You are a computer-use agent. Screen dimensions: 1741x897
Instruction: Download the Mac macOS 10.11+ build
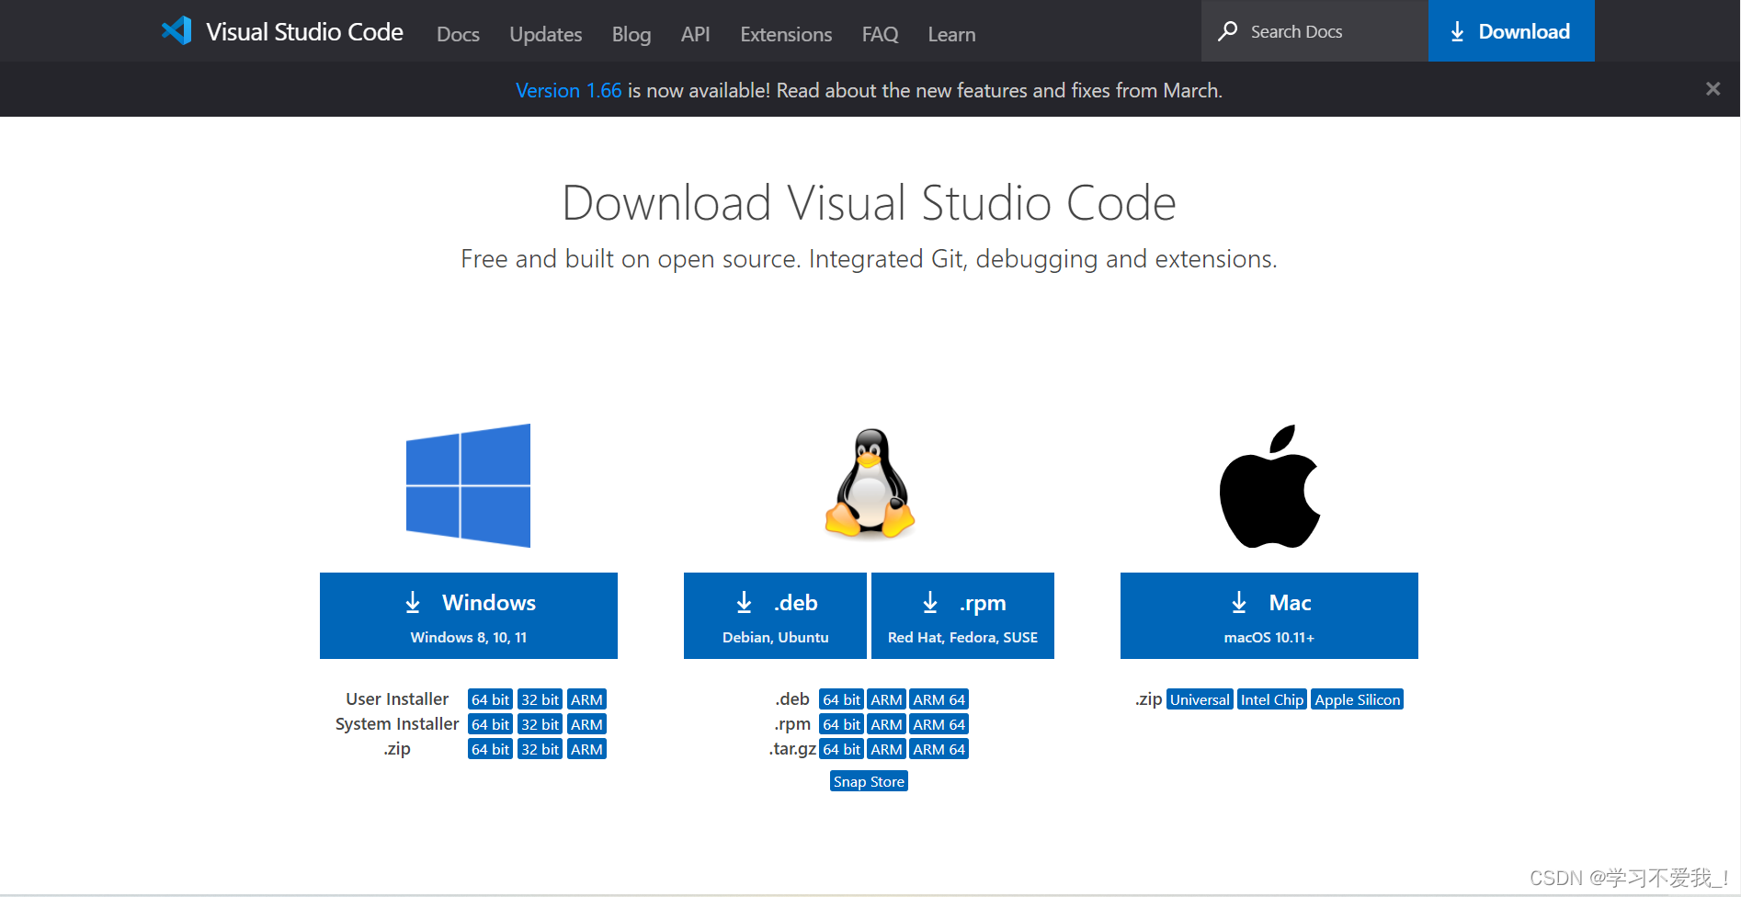[1269, 616]
